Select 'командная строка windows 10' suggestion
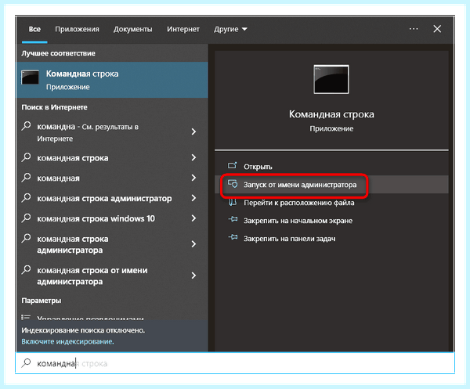The width and height of the screenshot is (470, 389). click(x=96, y=219)
